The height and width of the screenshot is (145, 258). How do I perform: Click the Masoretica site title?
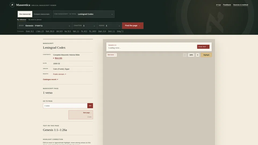click(23, 5)
